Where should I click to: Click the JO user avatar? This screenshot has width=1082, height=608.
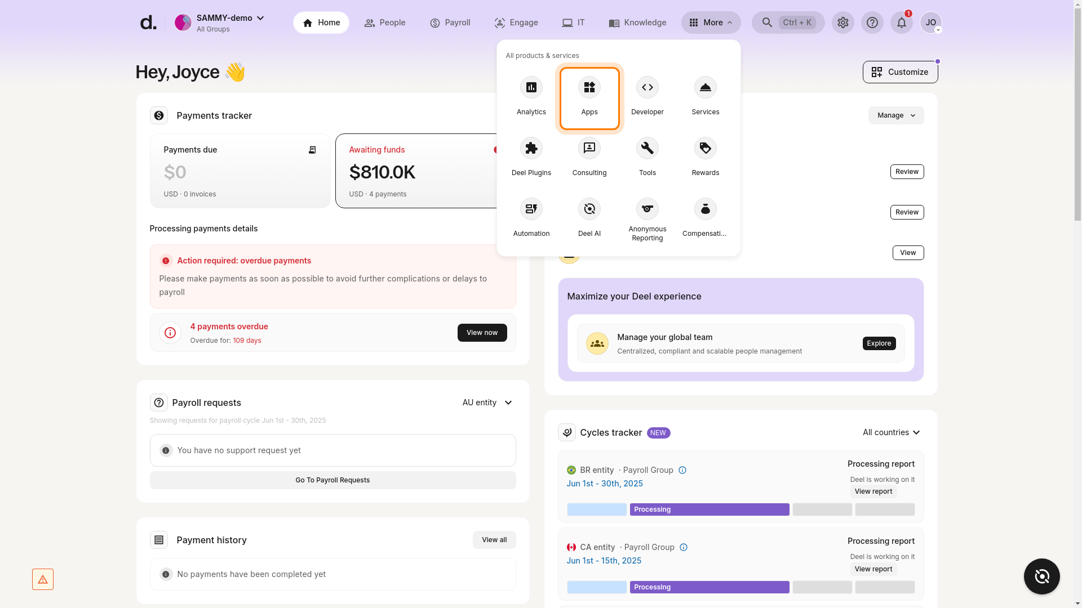(x=930, y=23)
